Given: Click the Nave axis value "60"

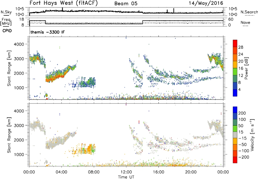Looking at the screenshot, I should (231, 19).
